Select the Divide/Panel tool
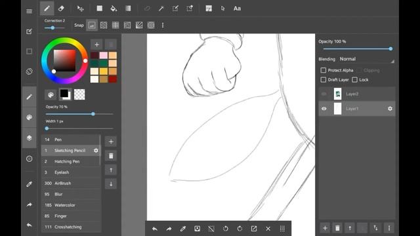420x236 pixels. 209,9
